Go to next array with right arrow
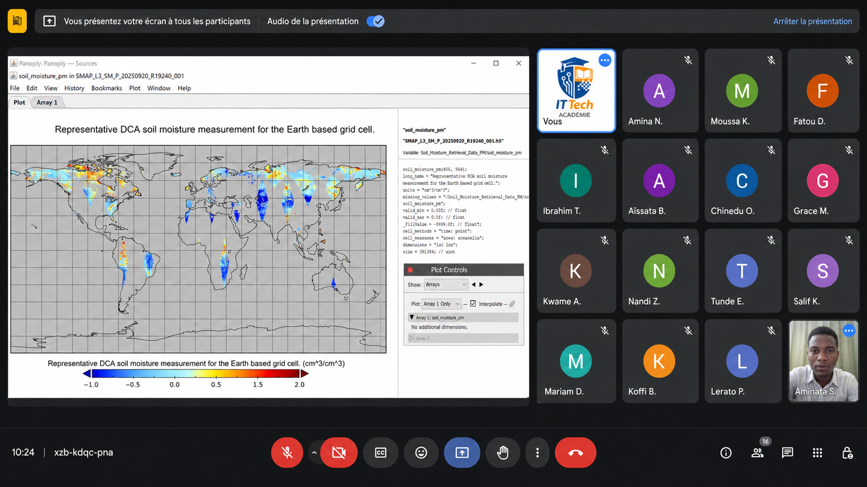 click(481, 285)
